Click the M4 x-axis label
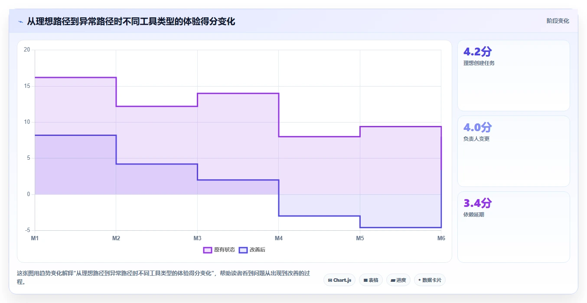Viewport: 587px width, 303px height. coord(279,238)
